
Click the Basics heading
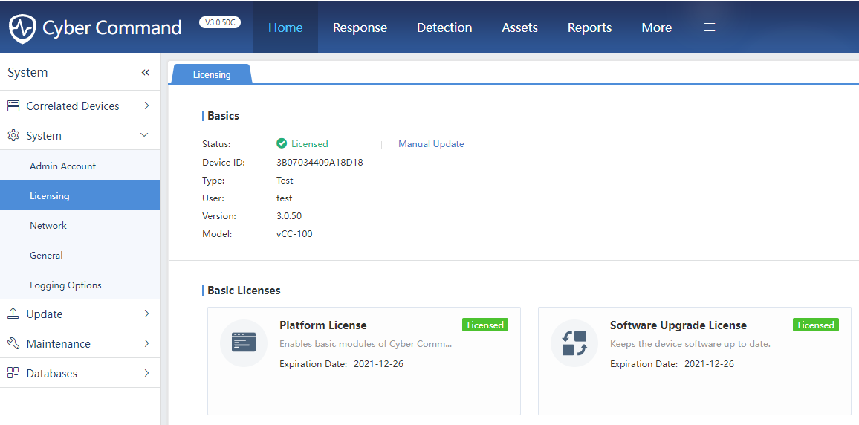[223, 116]
